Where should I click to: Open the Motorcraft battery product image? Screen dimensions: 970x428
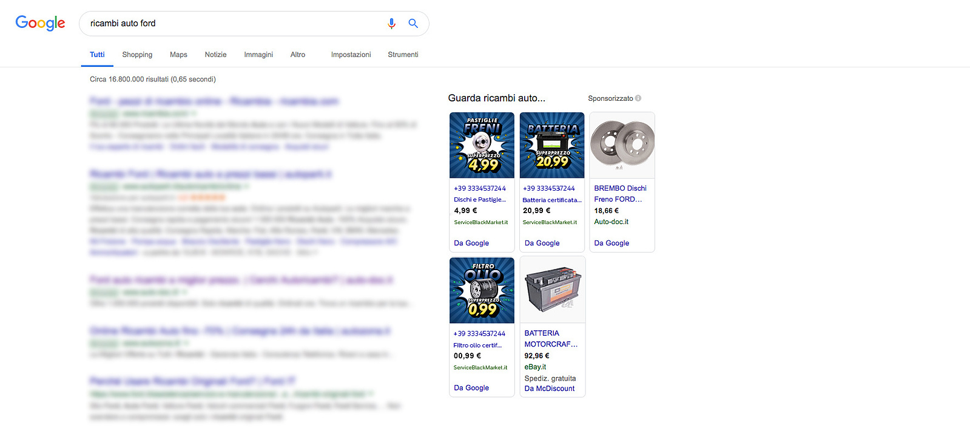click(552, 290)
